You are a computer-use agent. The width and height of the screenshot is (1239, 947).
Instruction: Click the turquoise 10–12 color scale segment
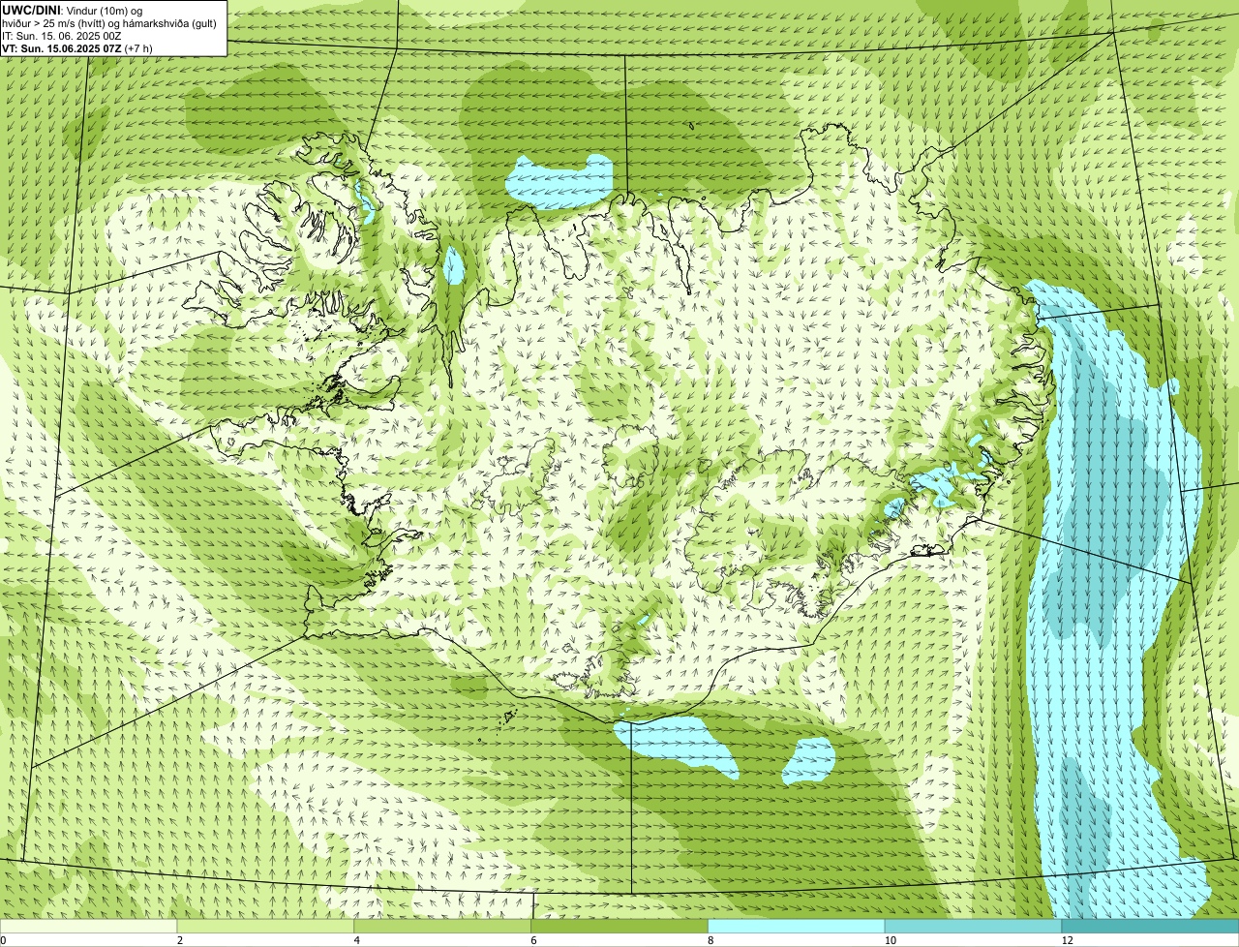pyautogui.click(x=974, y=927)
